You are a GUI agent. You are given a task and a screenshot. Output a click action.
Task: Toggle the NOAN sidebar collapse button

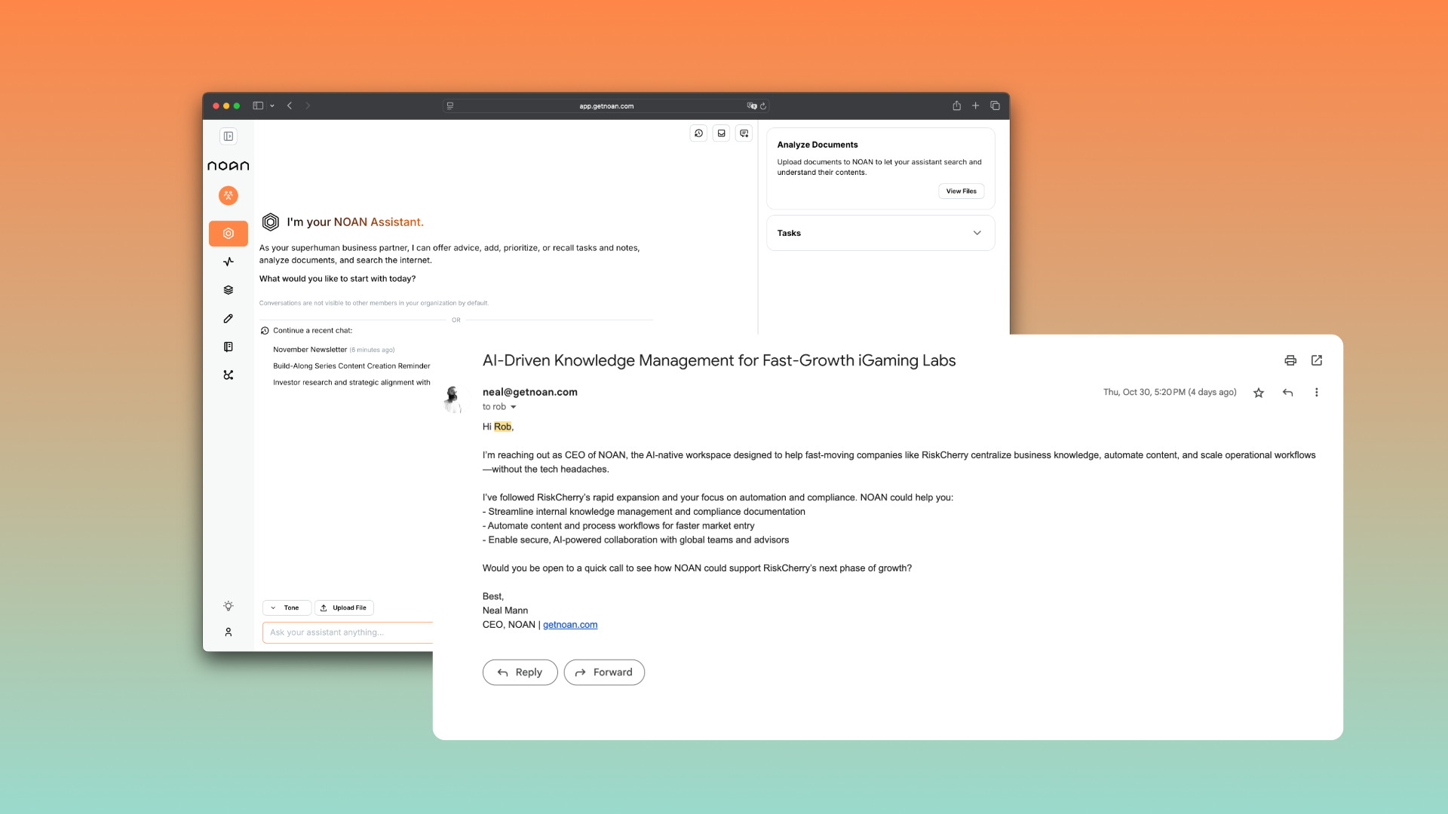pos(228,136)
